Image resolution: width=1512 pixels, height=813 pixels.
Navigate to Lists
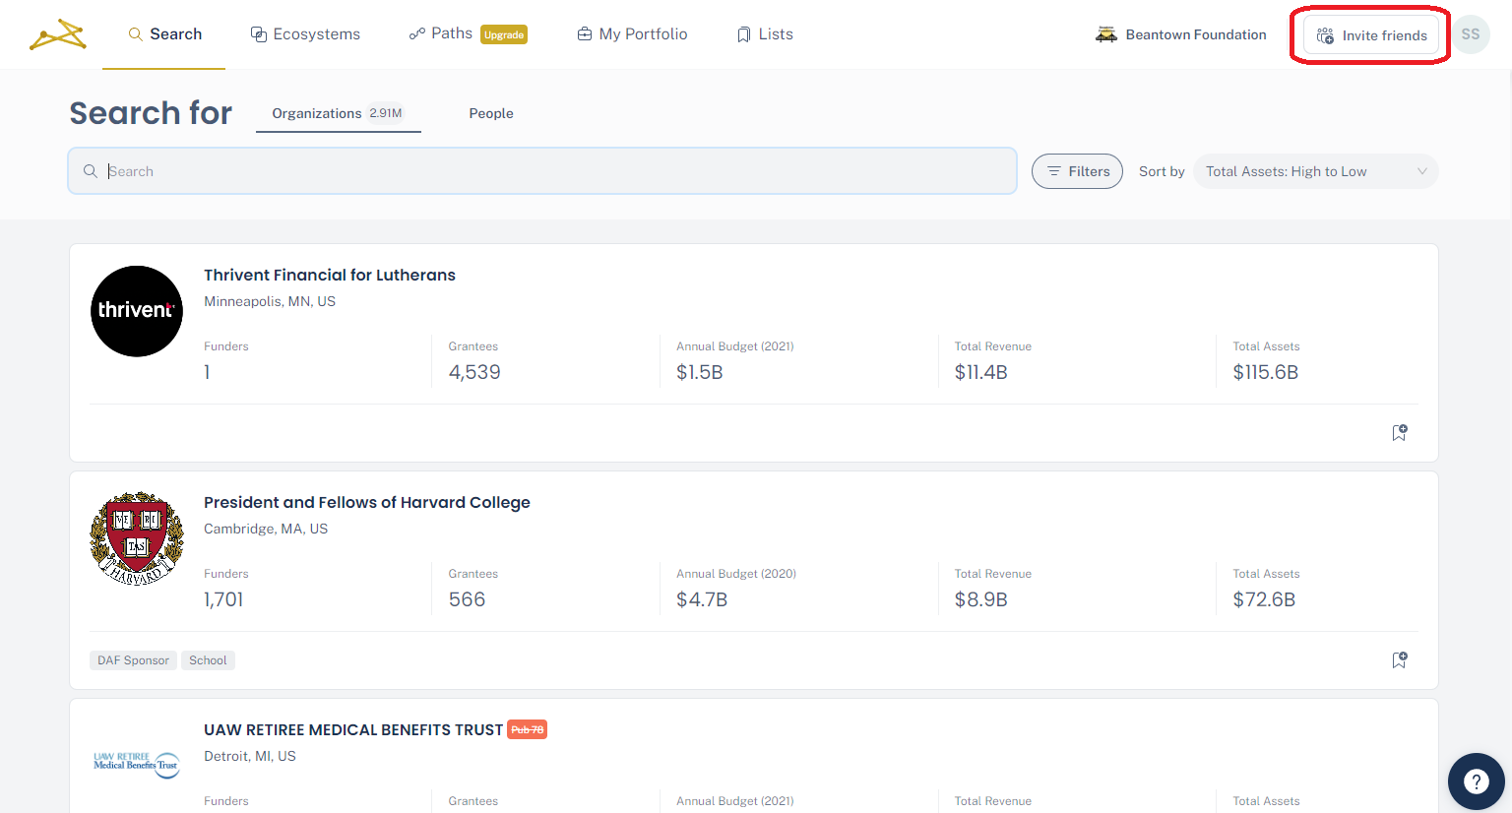pos(765,34)
